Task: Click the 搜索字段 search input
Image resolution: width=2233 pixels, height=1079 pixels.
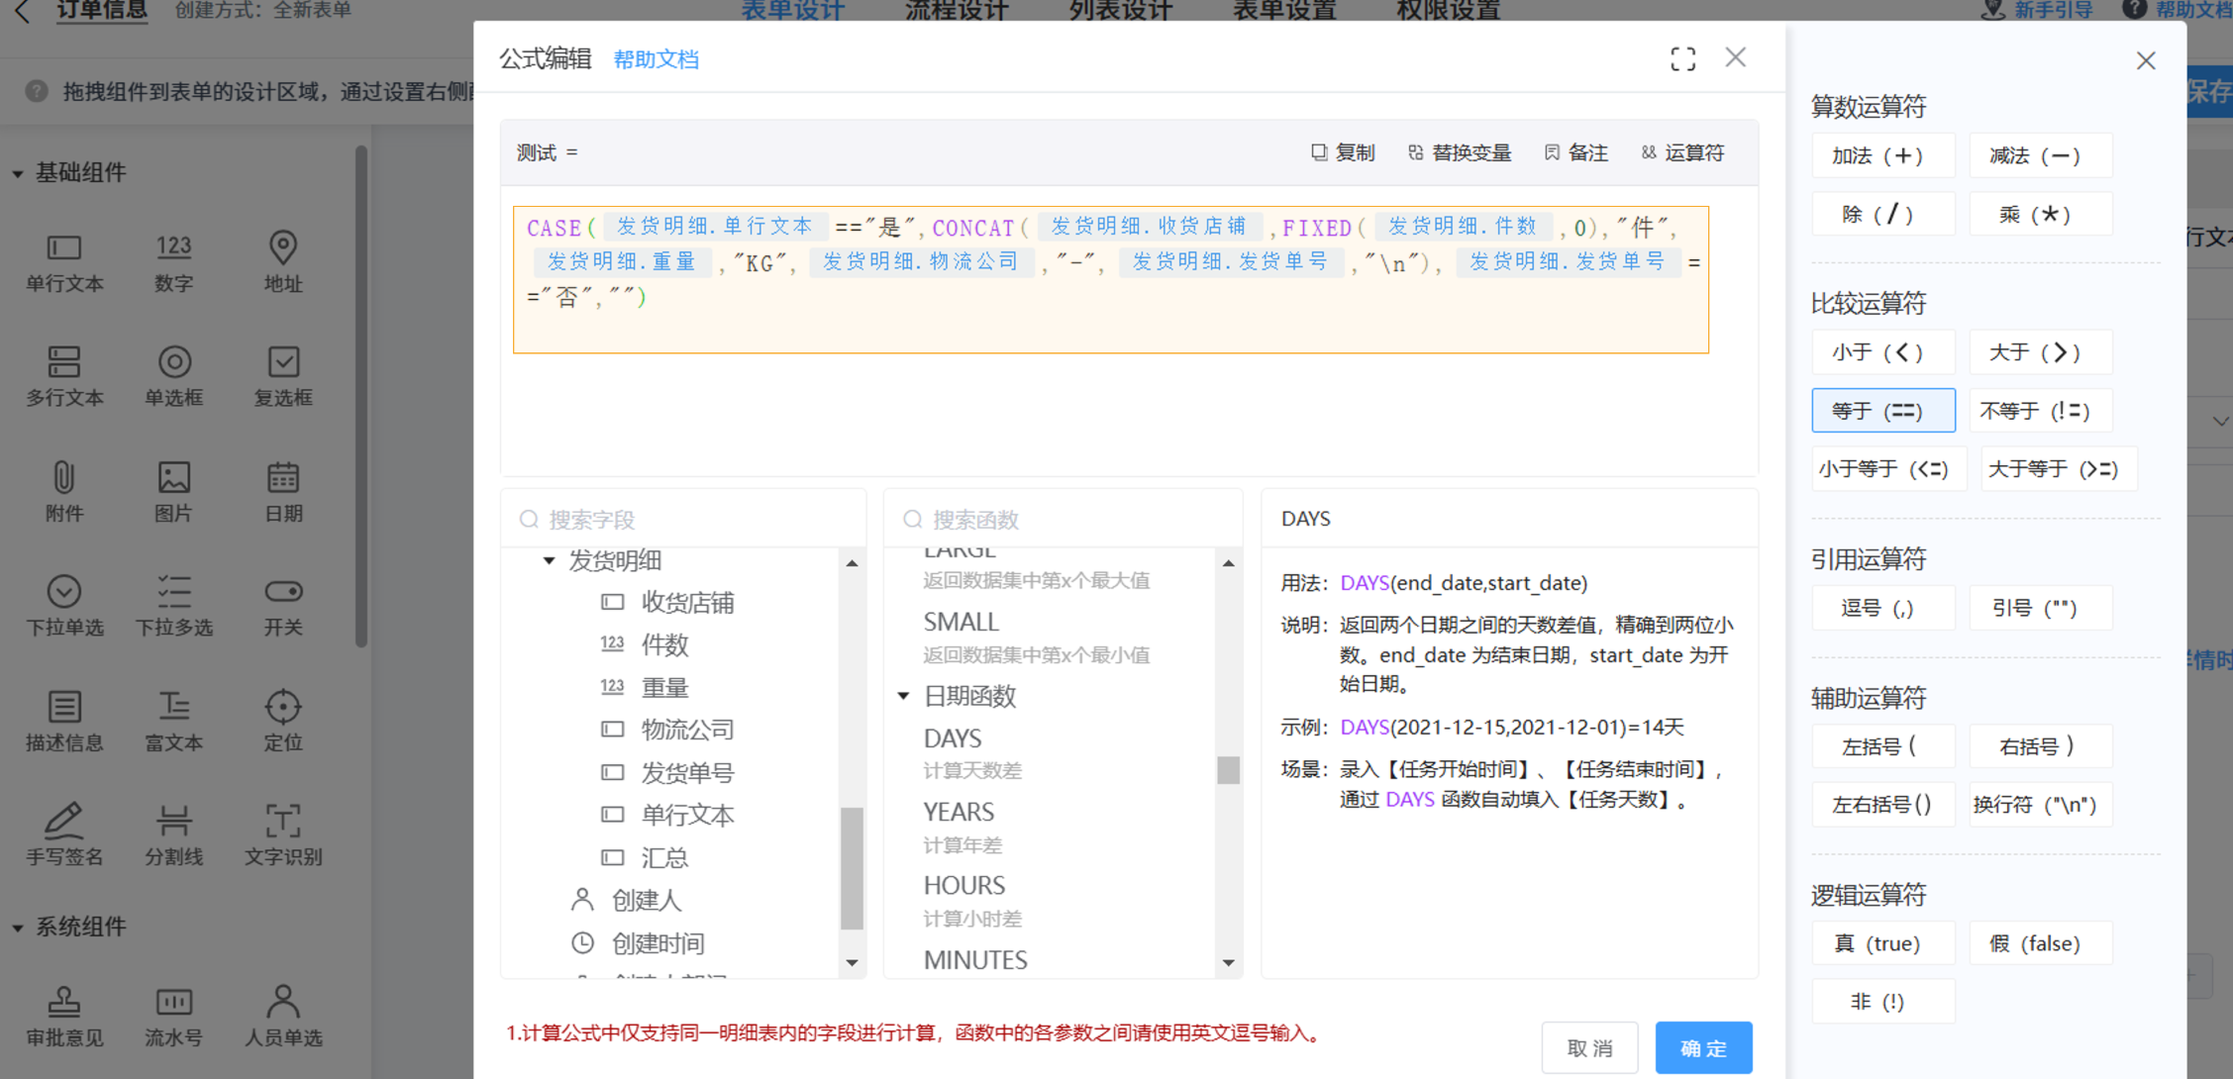Action: 683,519
